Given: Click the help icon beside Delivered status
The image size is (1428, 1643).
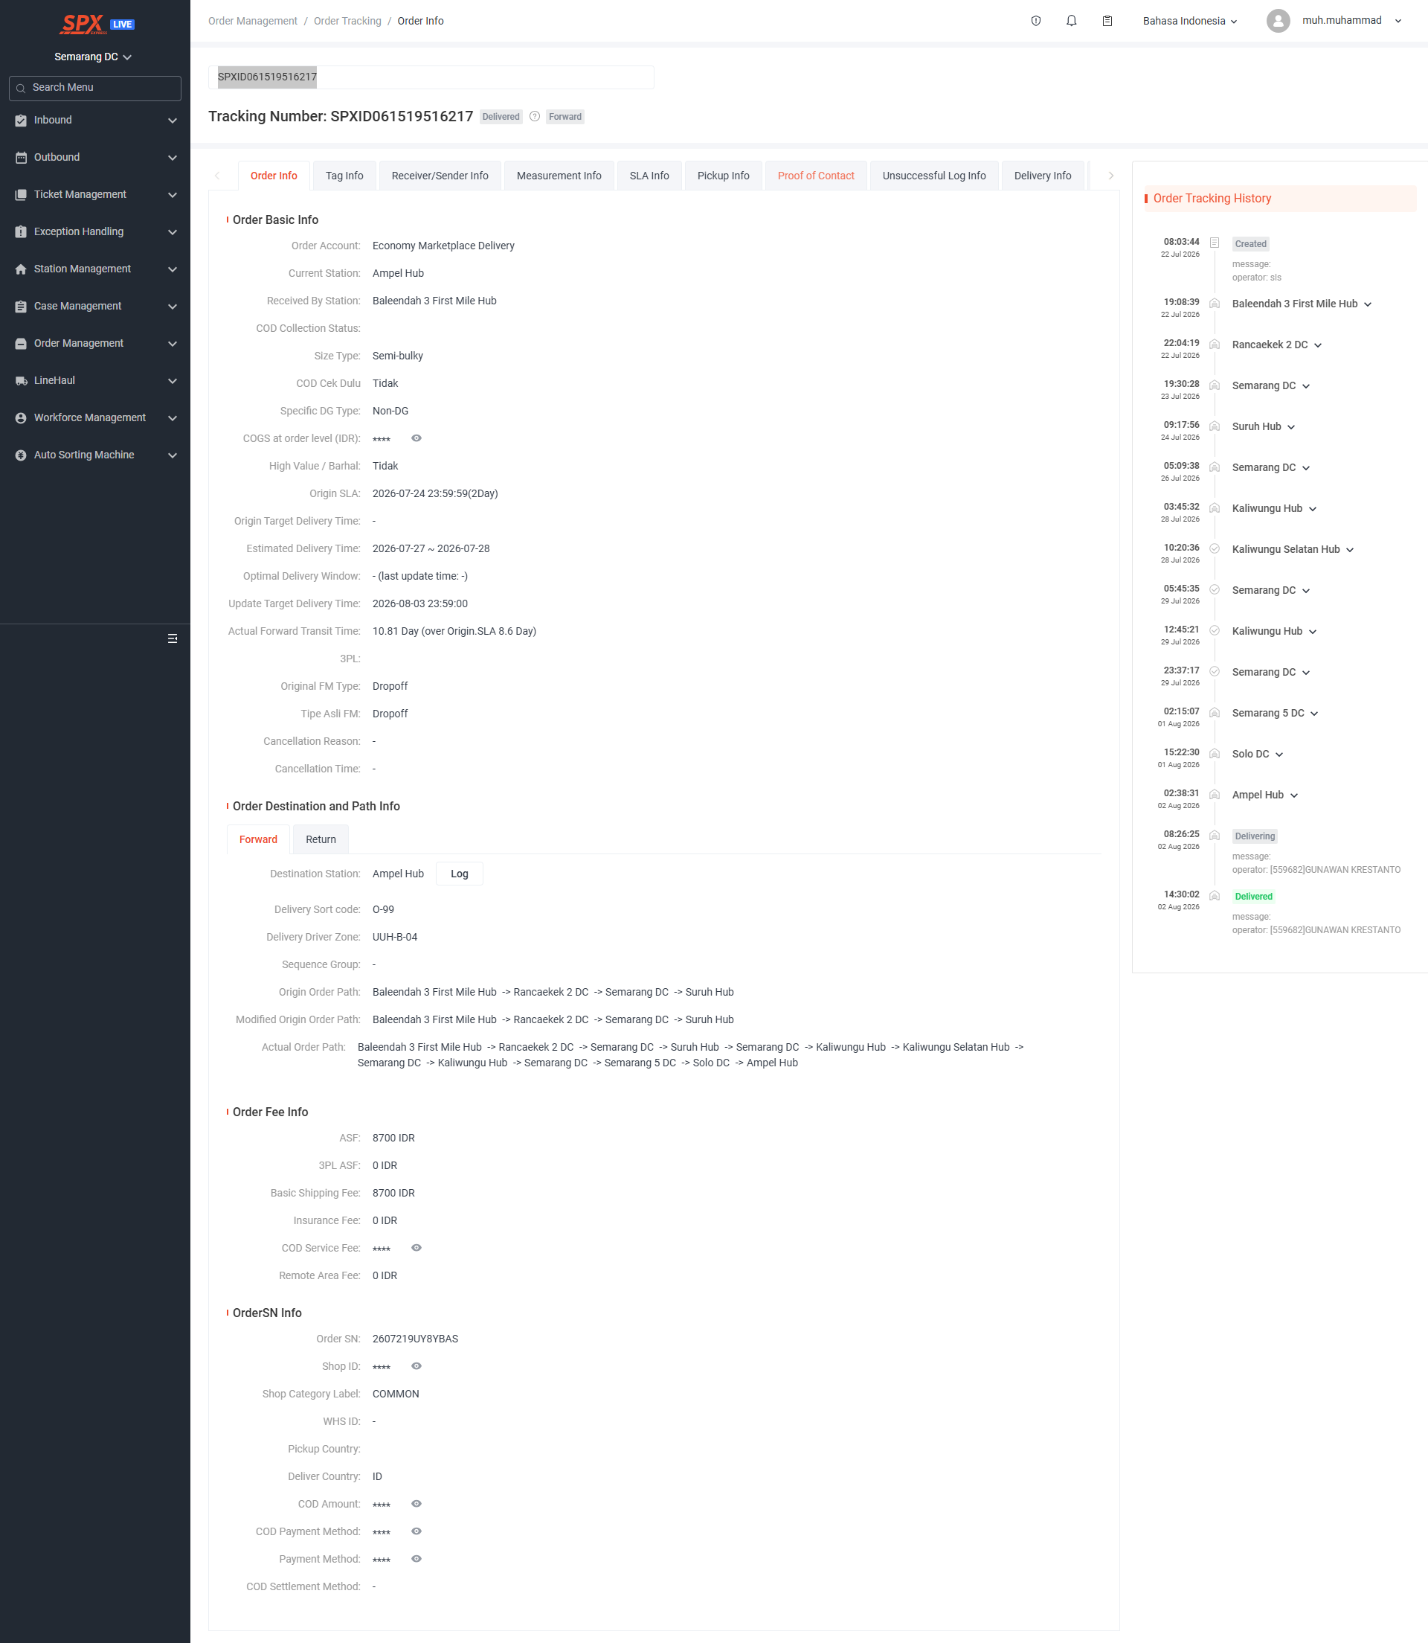Looking at the screenshot, I should click(535, 116).
